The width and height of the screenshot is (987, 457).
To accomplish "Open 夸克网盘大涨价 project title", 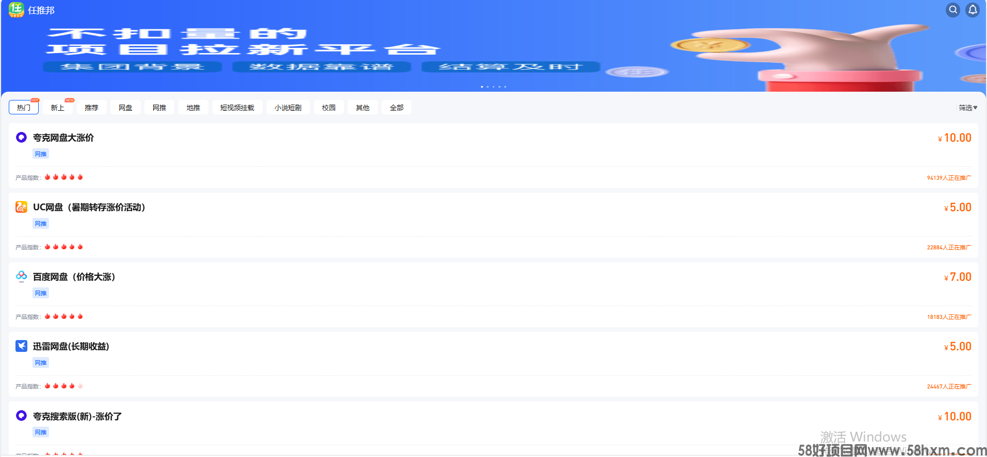I will click(63, 138).
